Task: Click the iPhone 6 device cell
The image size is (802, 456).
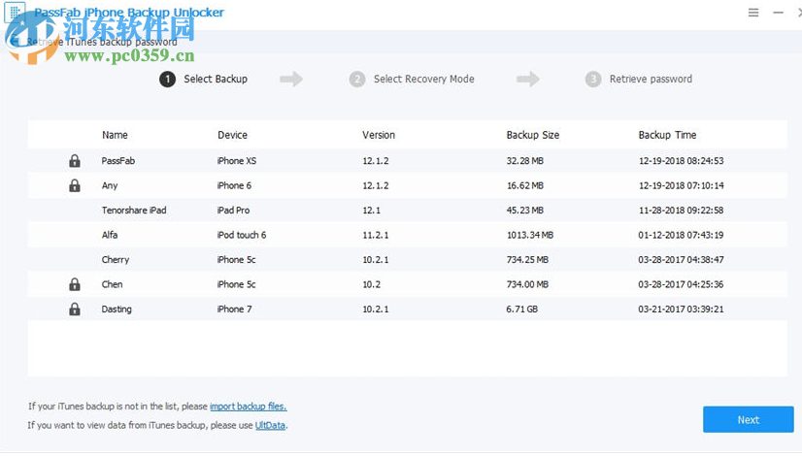Action: pos(234,185)
